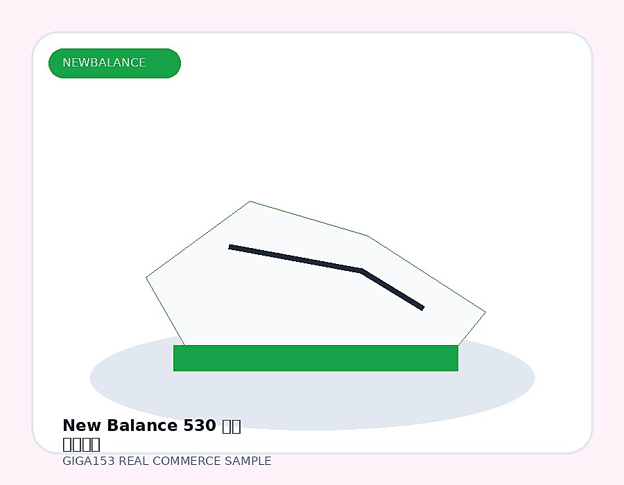Click the left end of dark stripe

click(229, 247)
